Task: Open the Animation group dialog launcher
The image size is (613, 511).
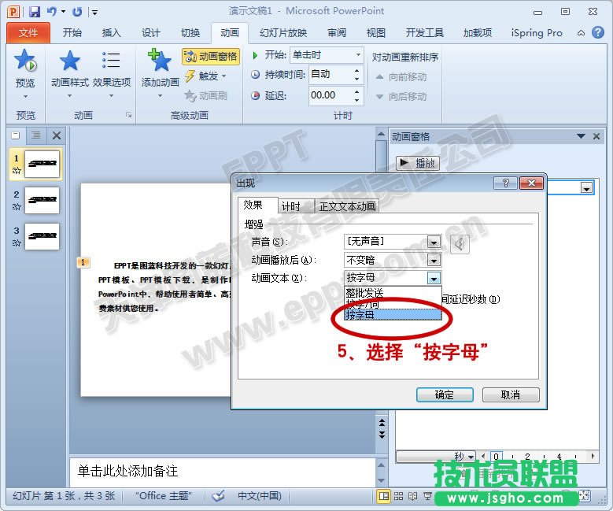Action: 128,115
